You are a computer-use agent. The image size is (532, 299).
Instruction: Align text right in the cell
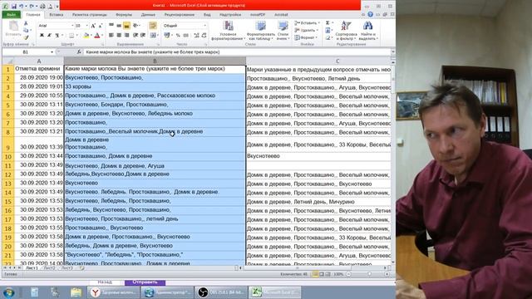126,35
